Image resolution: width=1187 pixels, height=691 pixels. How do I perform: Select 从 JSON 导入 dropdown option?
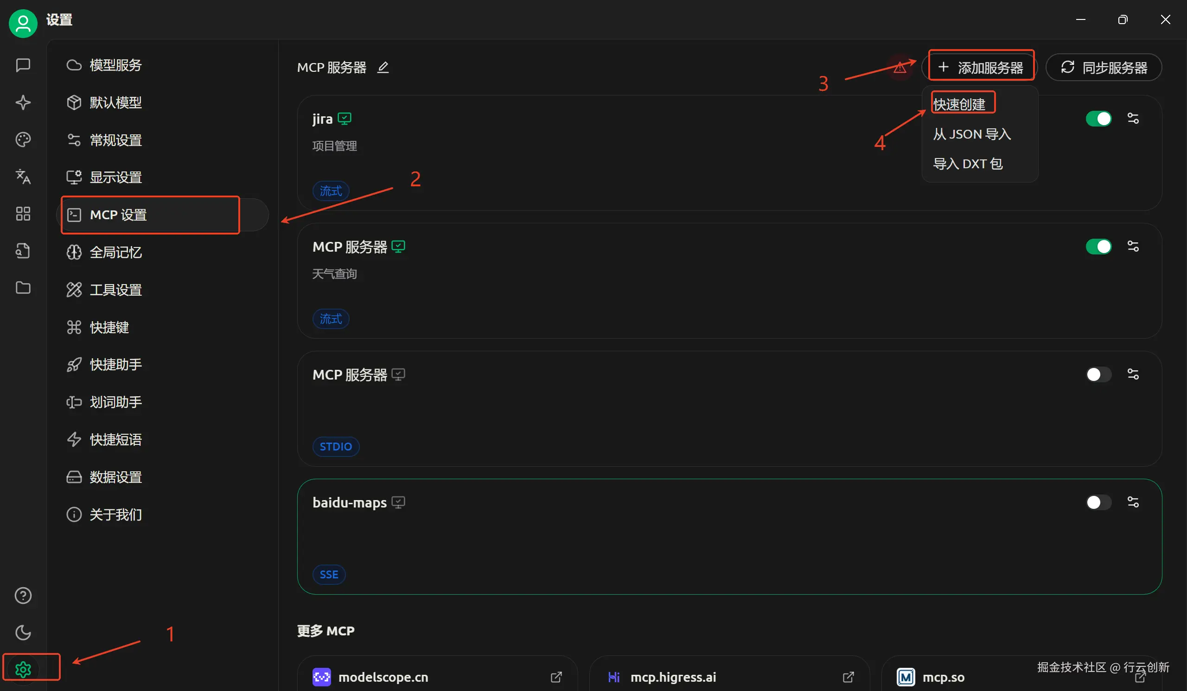[972, 134]
